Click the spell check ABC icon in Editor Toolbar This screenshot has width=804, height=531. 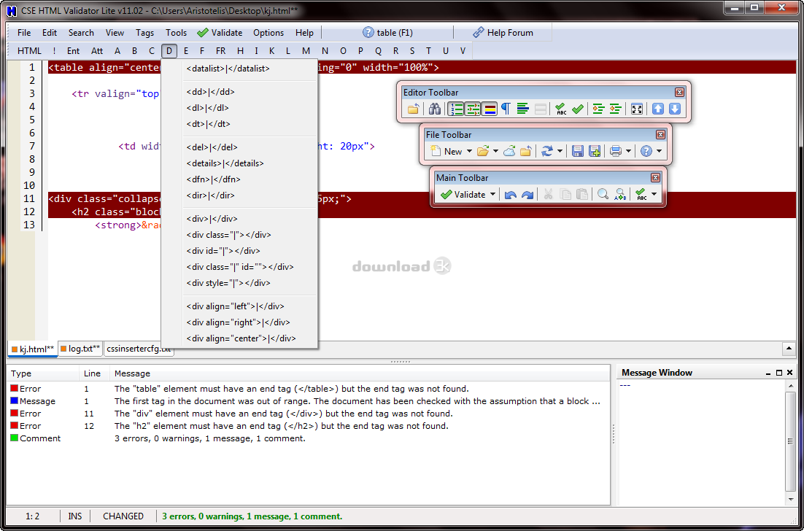click(x=561, y=109)
